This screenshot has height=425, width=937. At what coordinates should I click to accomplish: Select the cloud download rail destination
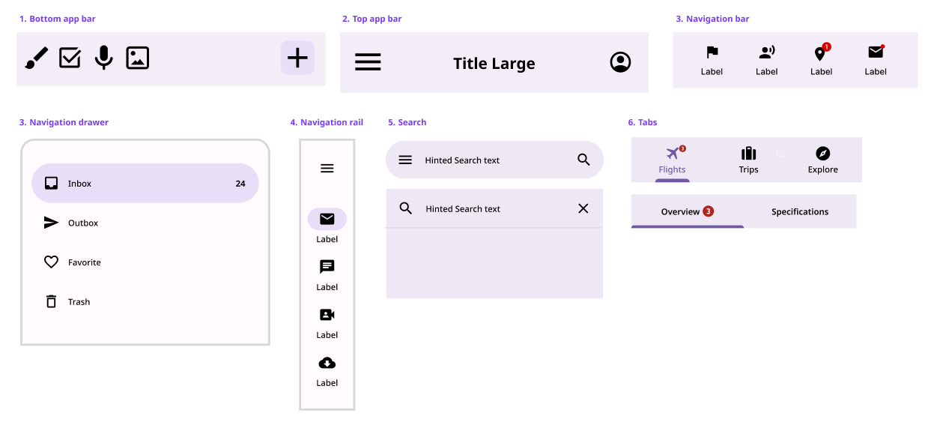pos(327,370)
